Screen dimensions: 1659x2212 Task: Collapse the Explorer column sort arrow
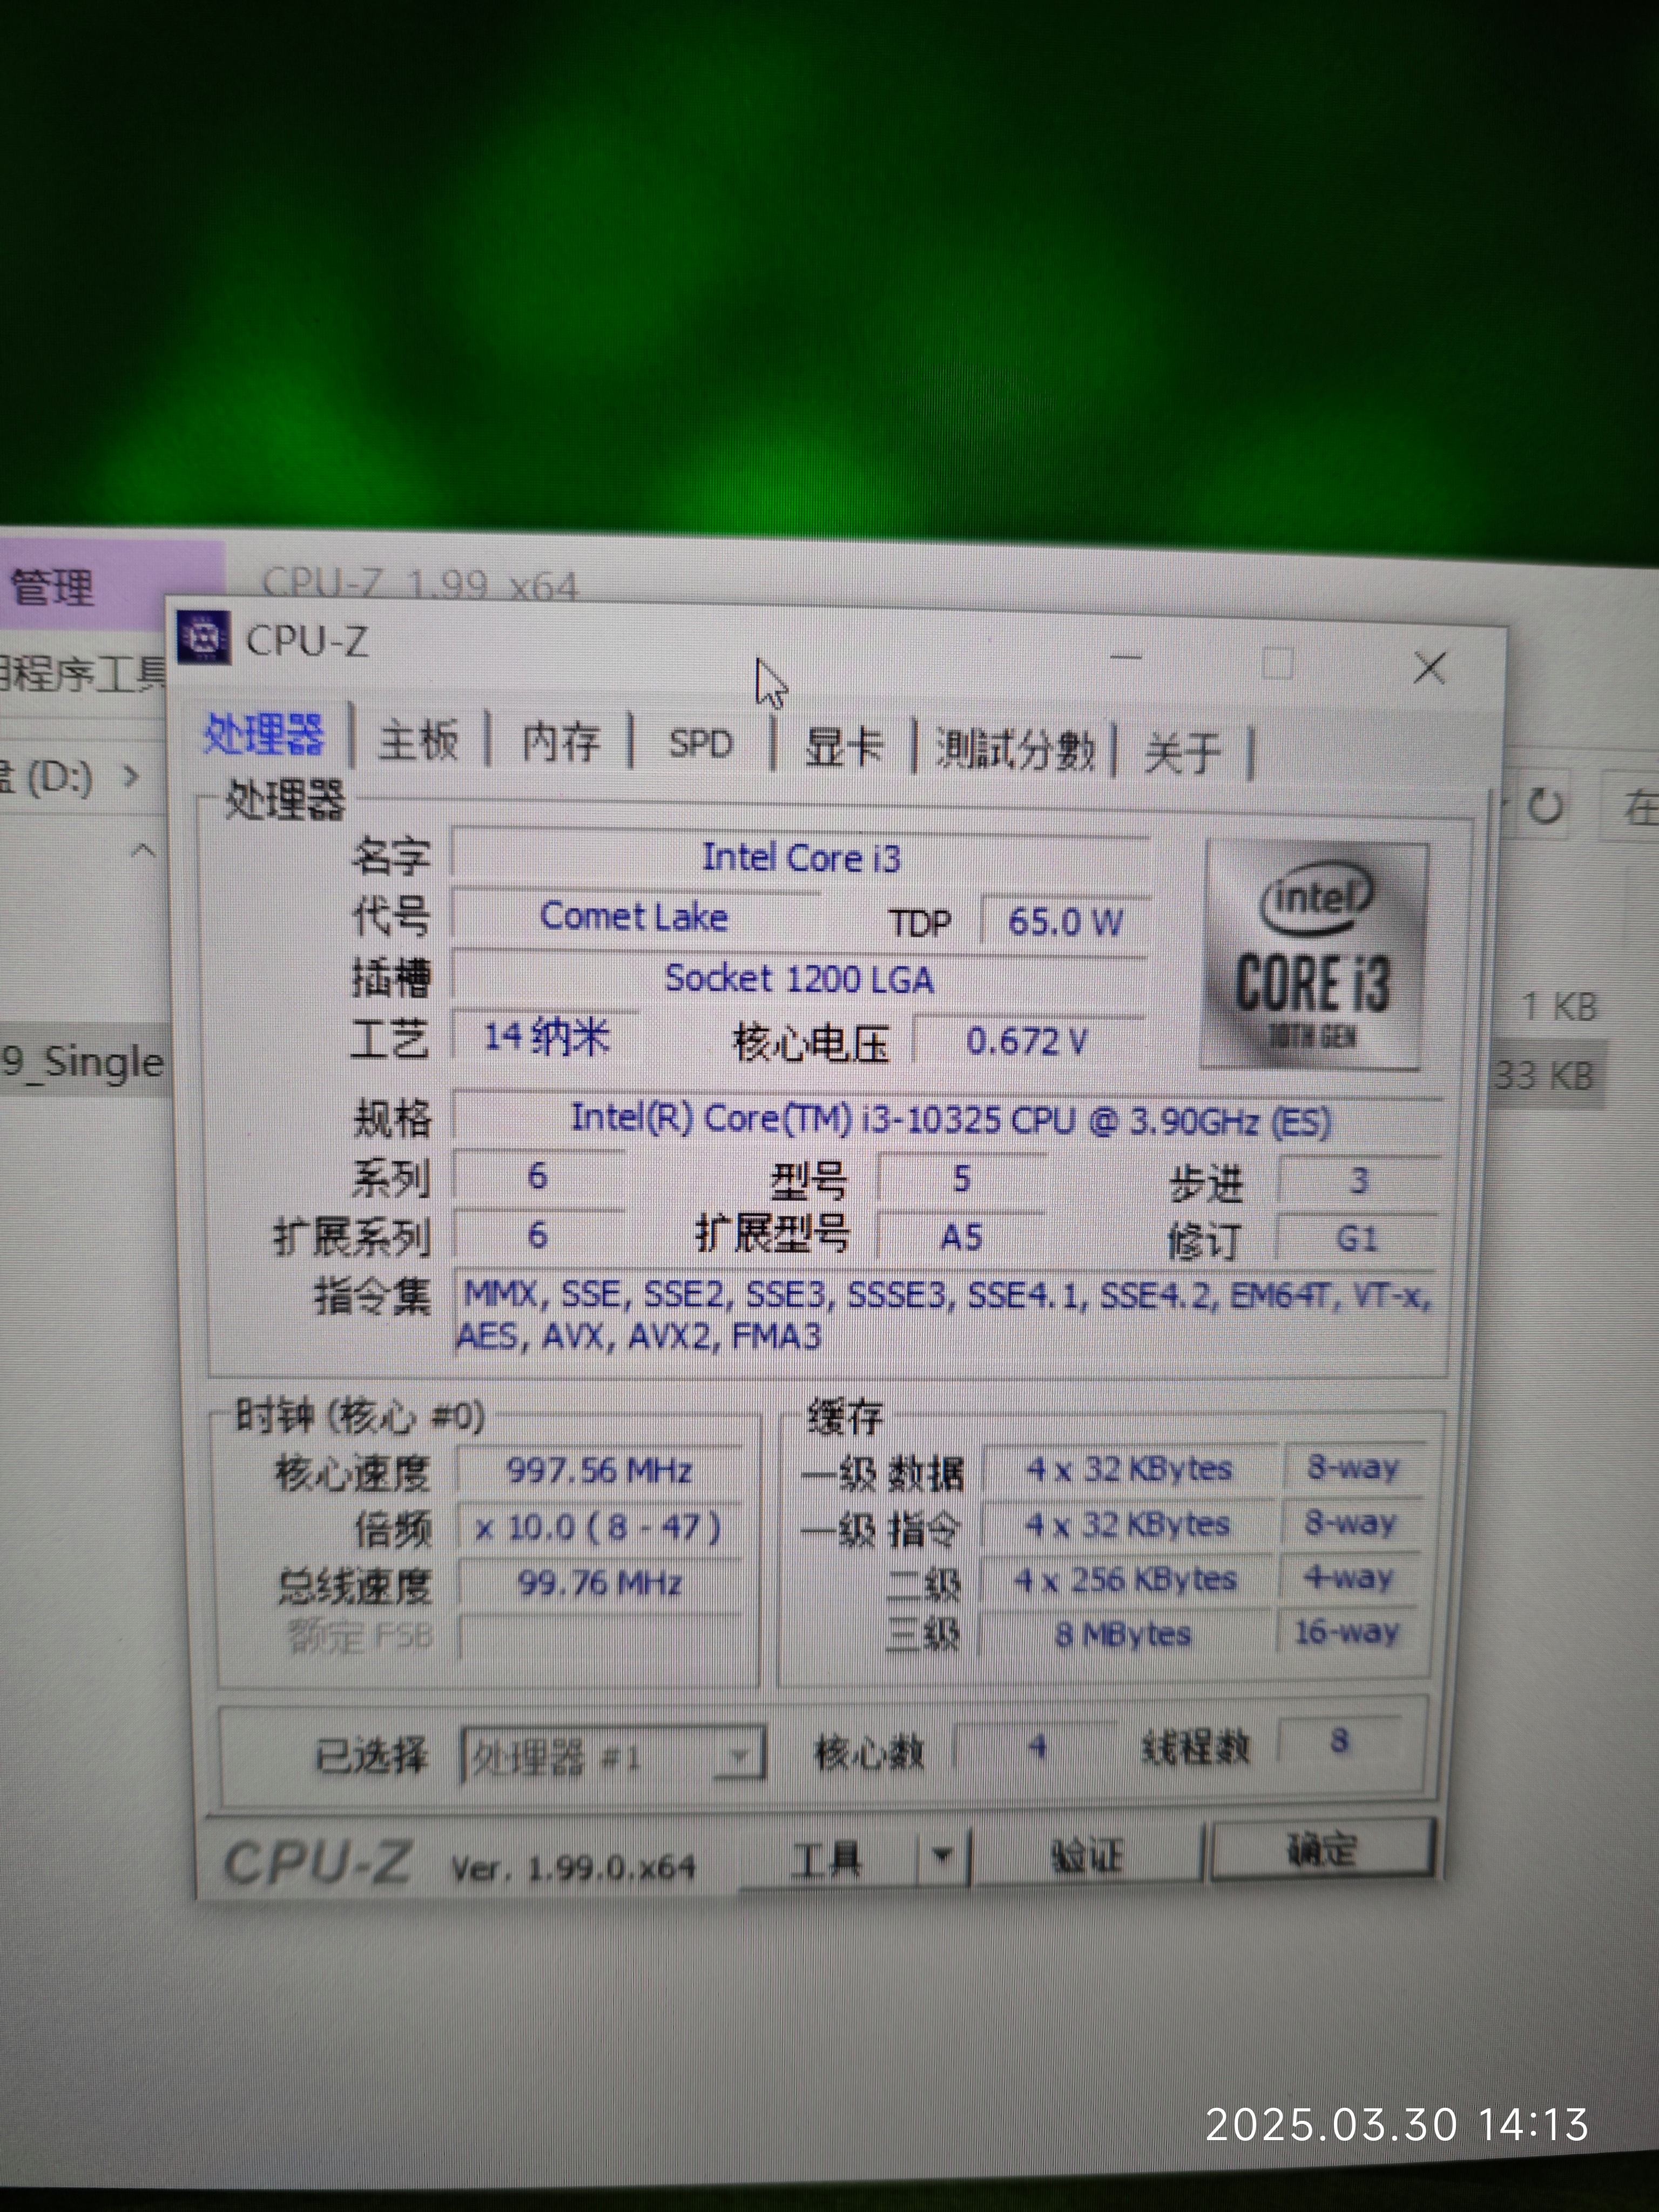coord(144,851)
